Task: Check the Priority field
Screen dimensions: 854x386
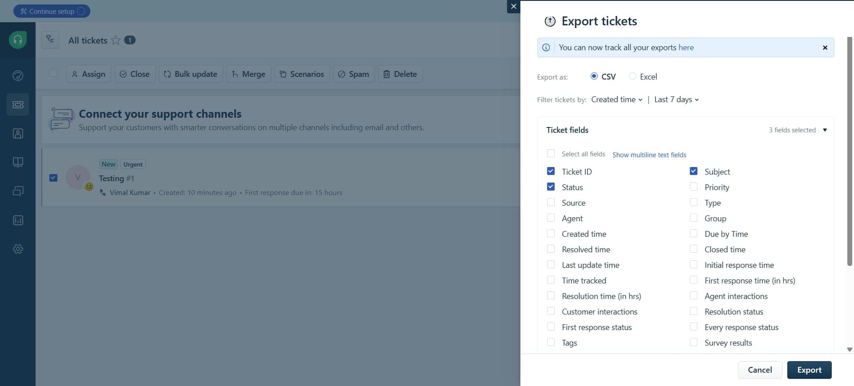Action: click(693, 187)
